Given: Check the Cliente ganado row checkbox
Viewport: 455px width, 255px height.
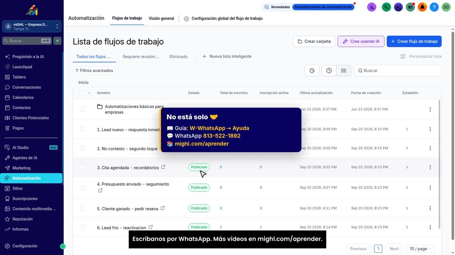Looking at the screenshot, I should (x=82, y=208).
